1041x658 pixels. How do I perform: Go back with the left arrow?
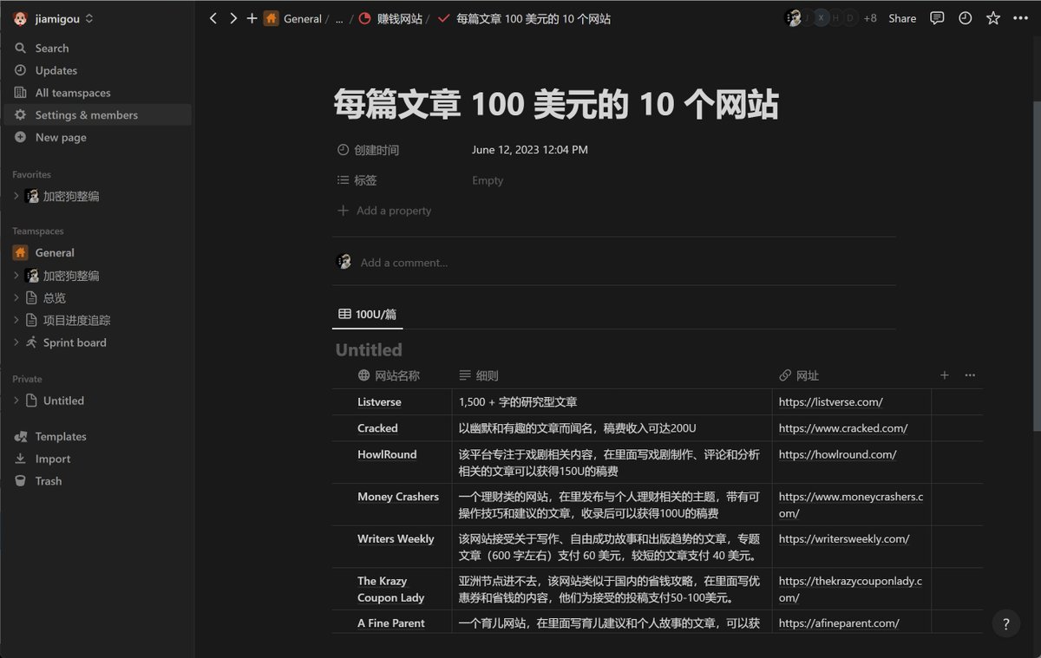(213, 18)
